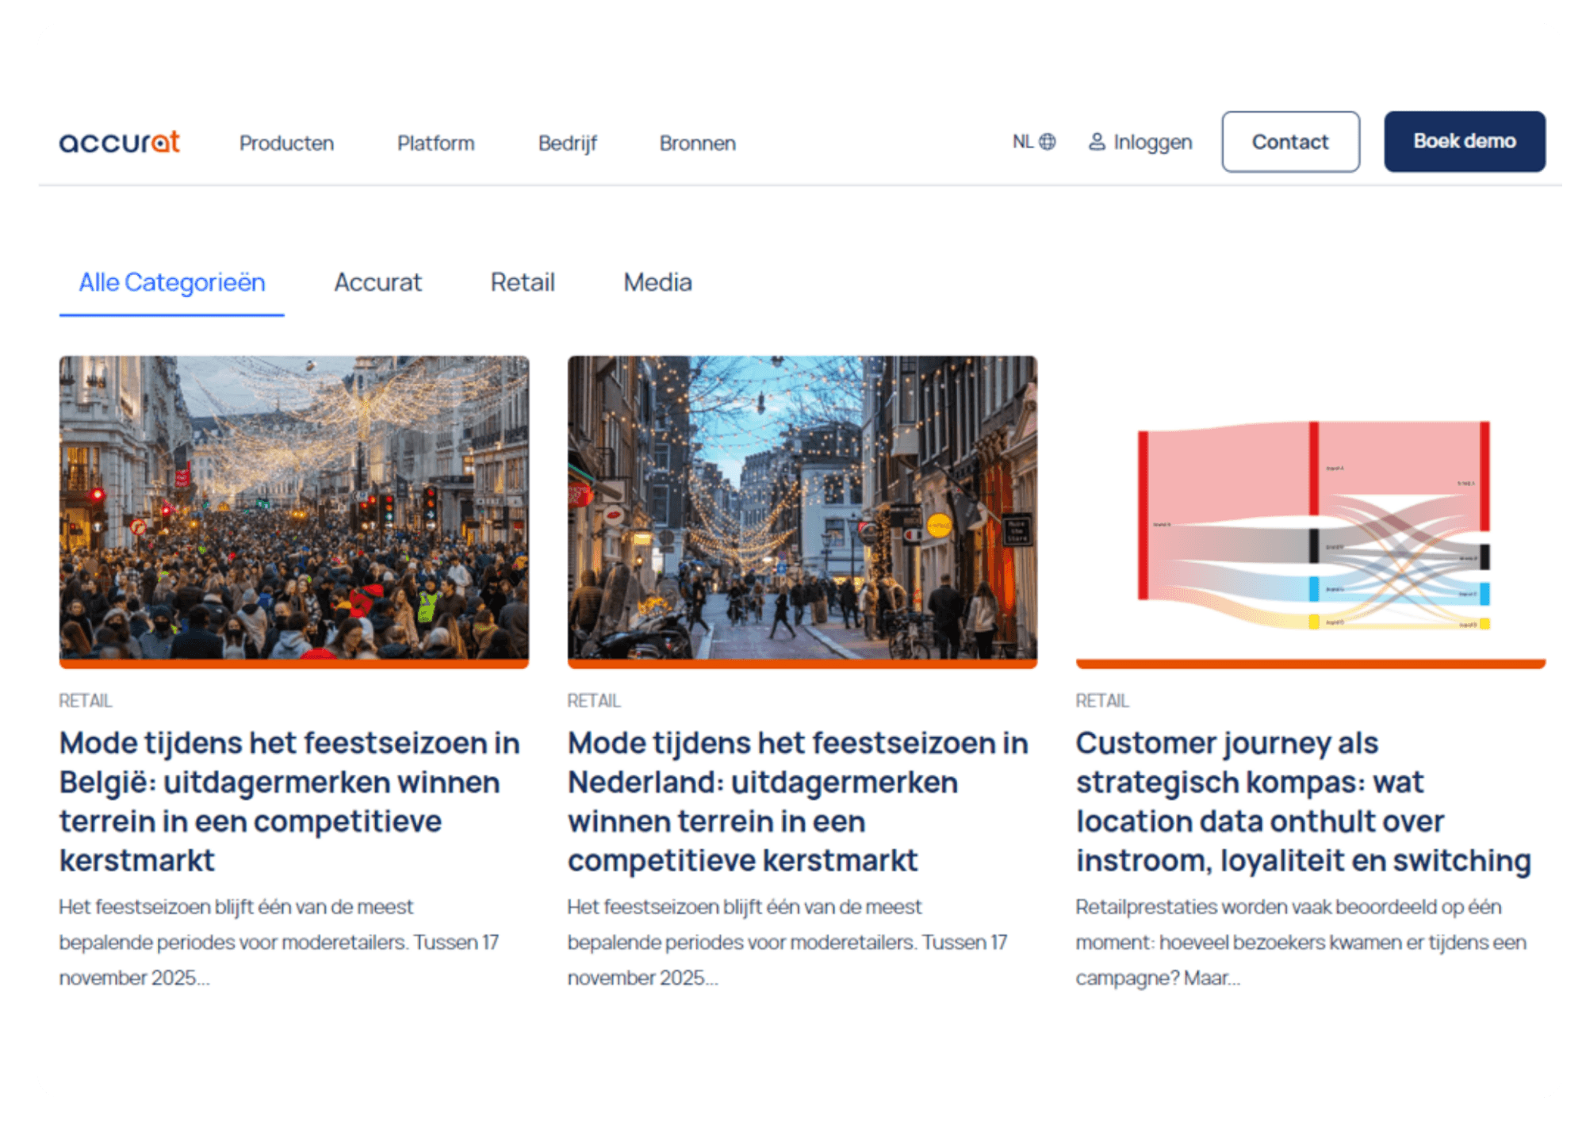
Task: Click the Boek demo button
Action: (1464, 142)
